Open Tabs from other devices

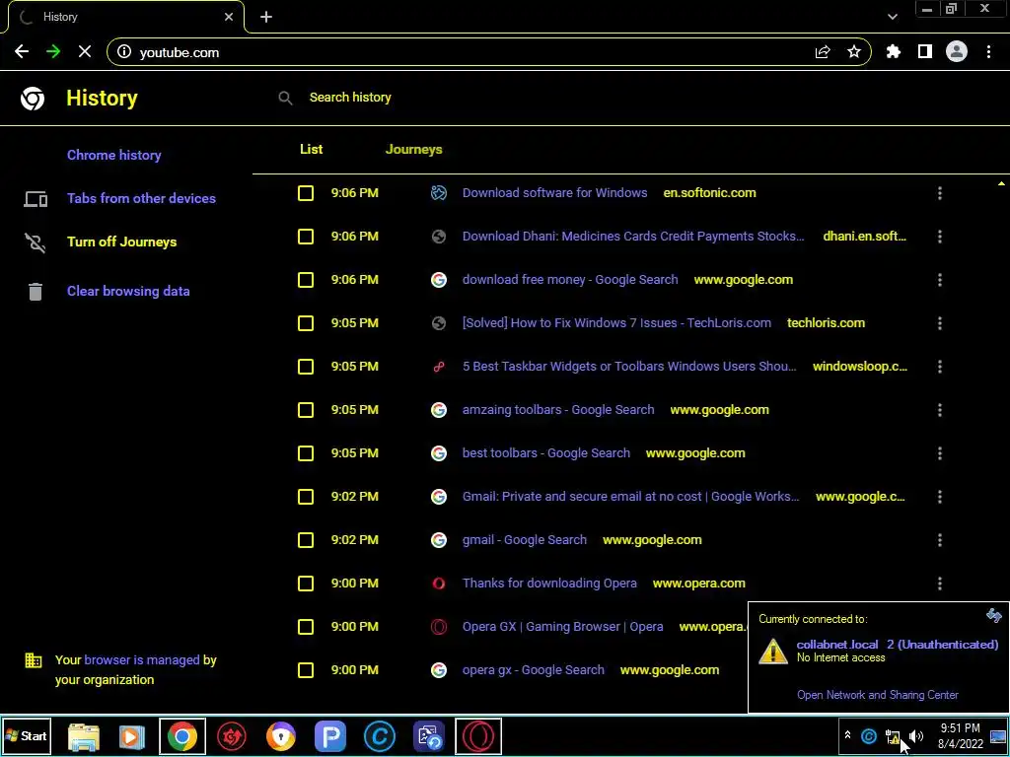(x=141, y=198)
